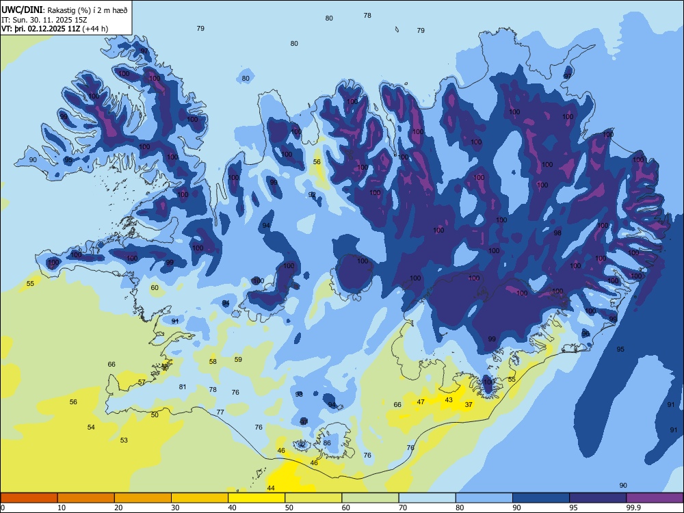Screen dimensions: 684x513
Task: Click the '20' label on the legend scale
Action: 118,508
